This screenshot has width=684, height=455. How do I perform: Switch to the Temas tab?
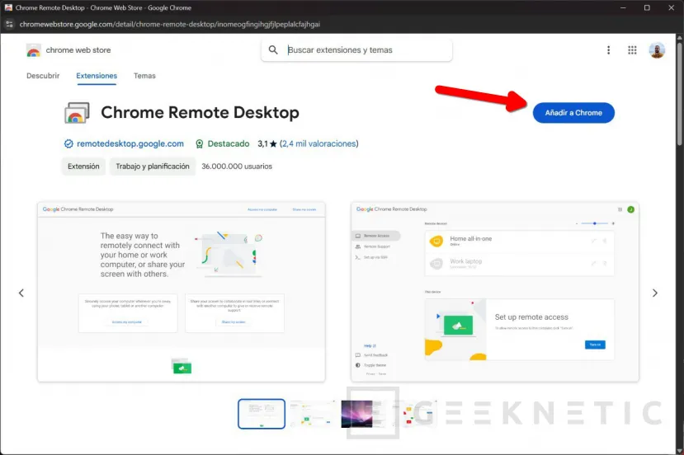[x=144, y=76]
